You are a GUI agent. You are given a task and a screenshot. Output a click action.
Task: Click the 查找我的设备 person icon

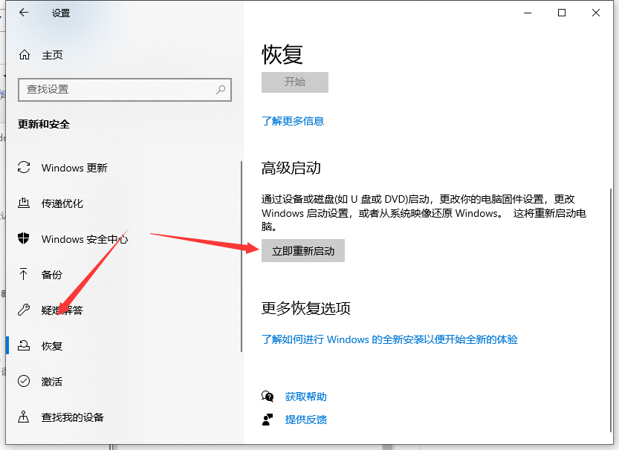tap(25, 417)
